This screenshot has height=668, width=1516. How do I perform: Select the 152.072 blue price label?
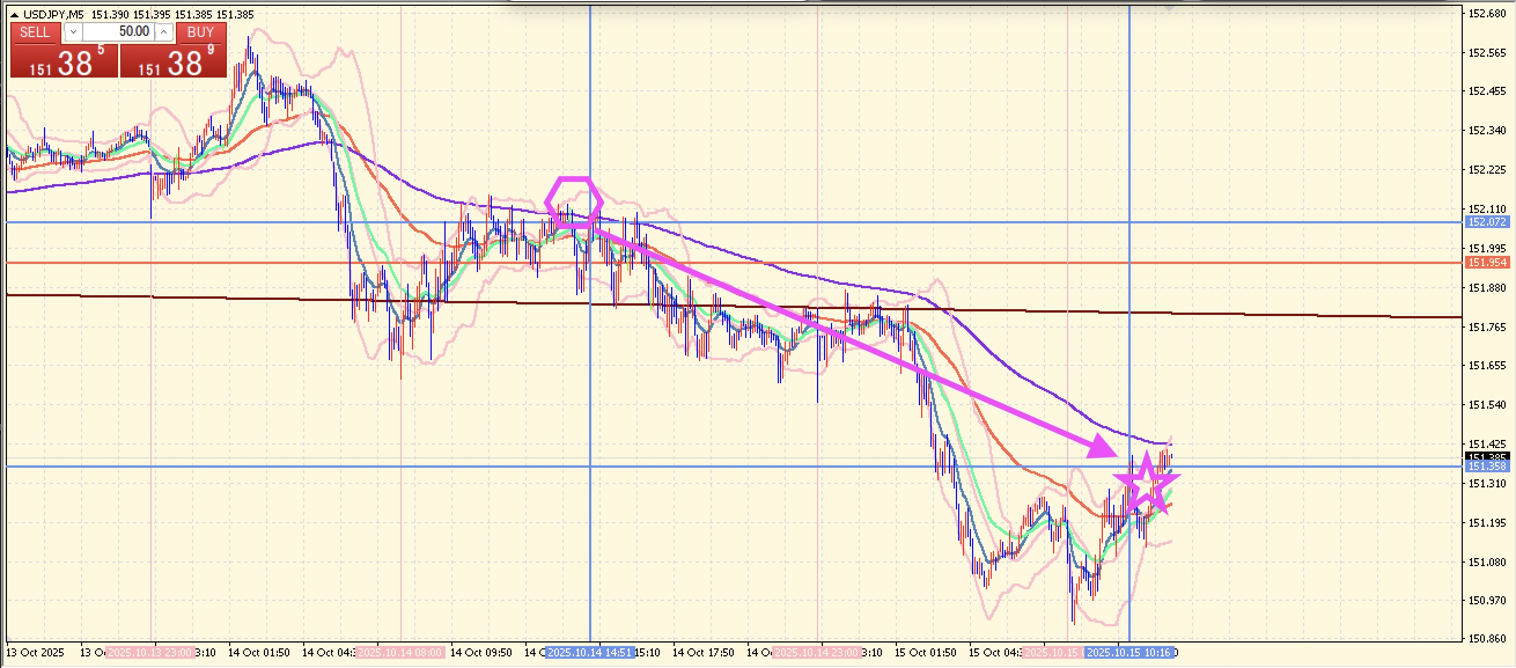tap(1487, 222)
